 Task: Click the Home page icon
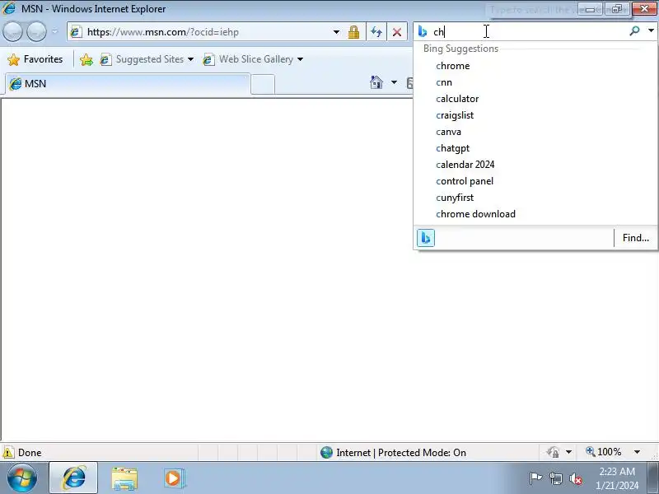pyautogui.click(x=376, y=82)
